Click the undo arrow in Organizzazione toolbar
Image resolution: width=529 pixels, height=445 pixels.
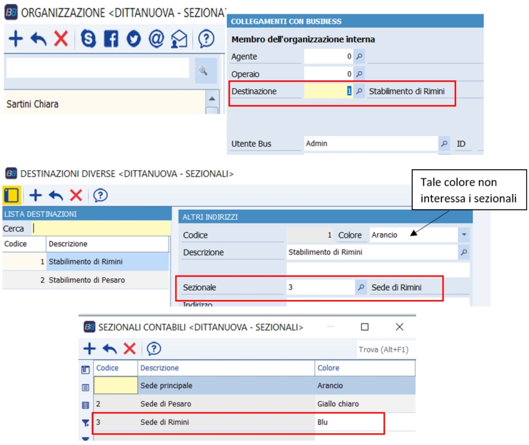click(38, 39)
